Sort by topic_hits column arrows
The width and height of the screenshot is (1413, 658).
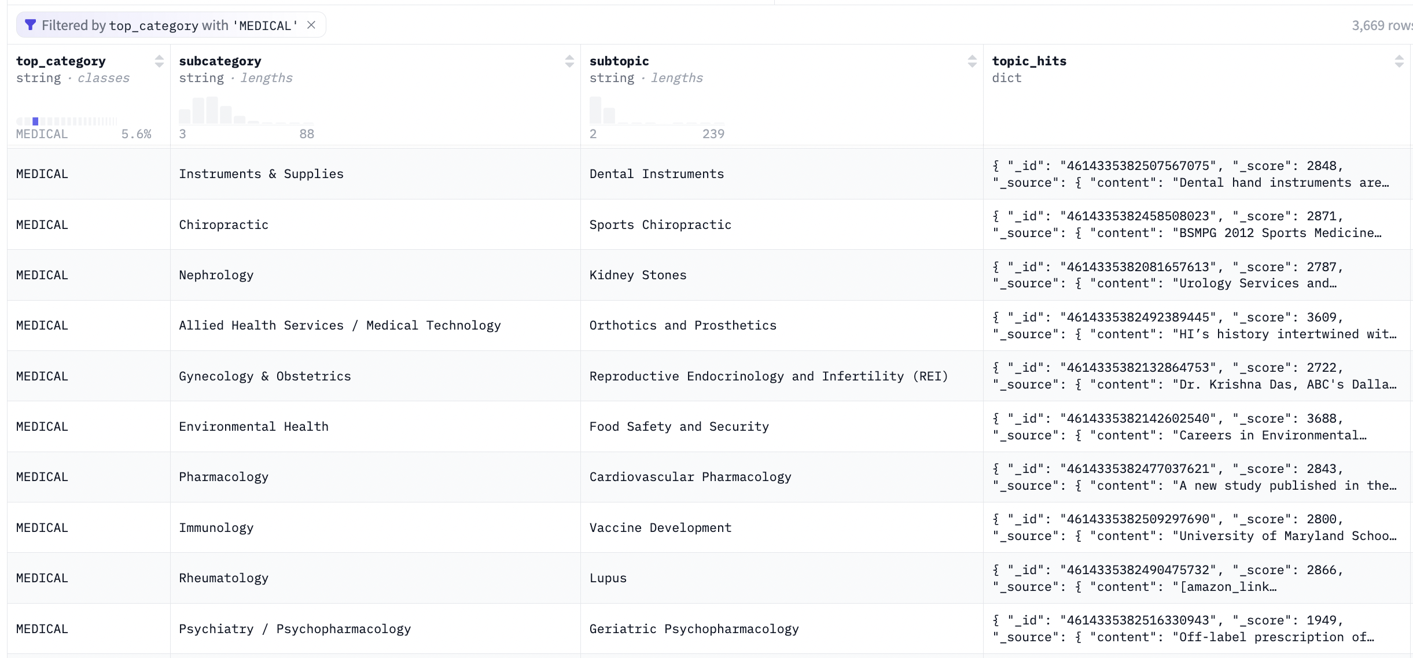tap(1399, 61)
